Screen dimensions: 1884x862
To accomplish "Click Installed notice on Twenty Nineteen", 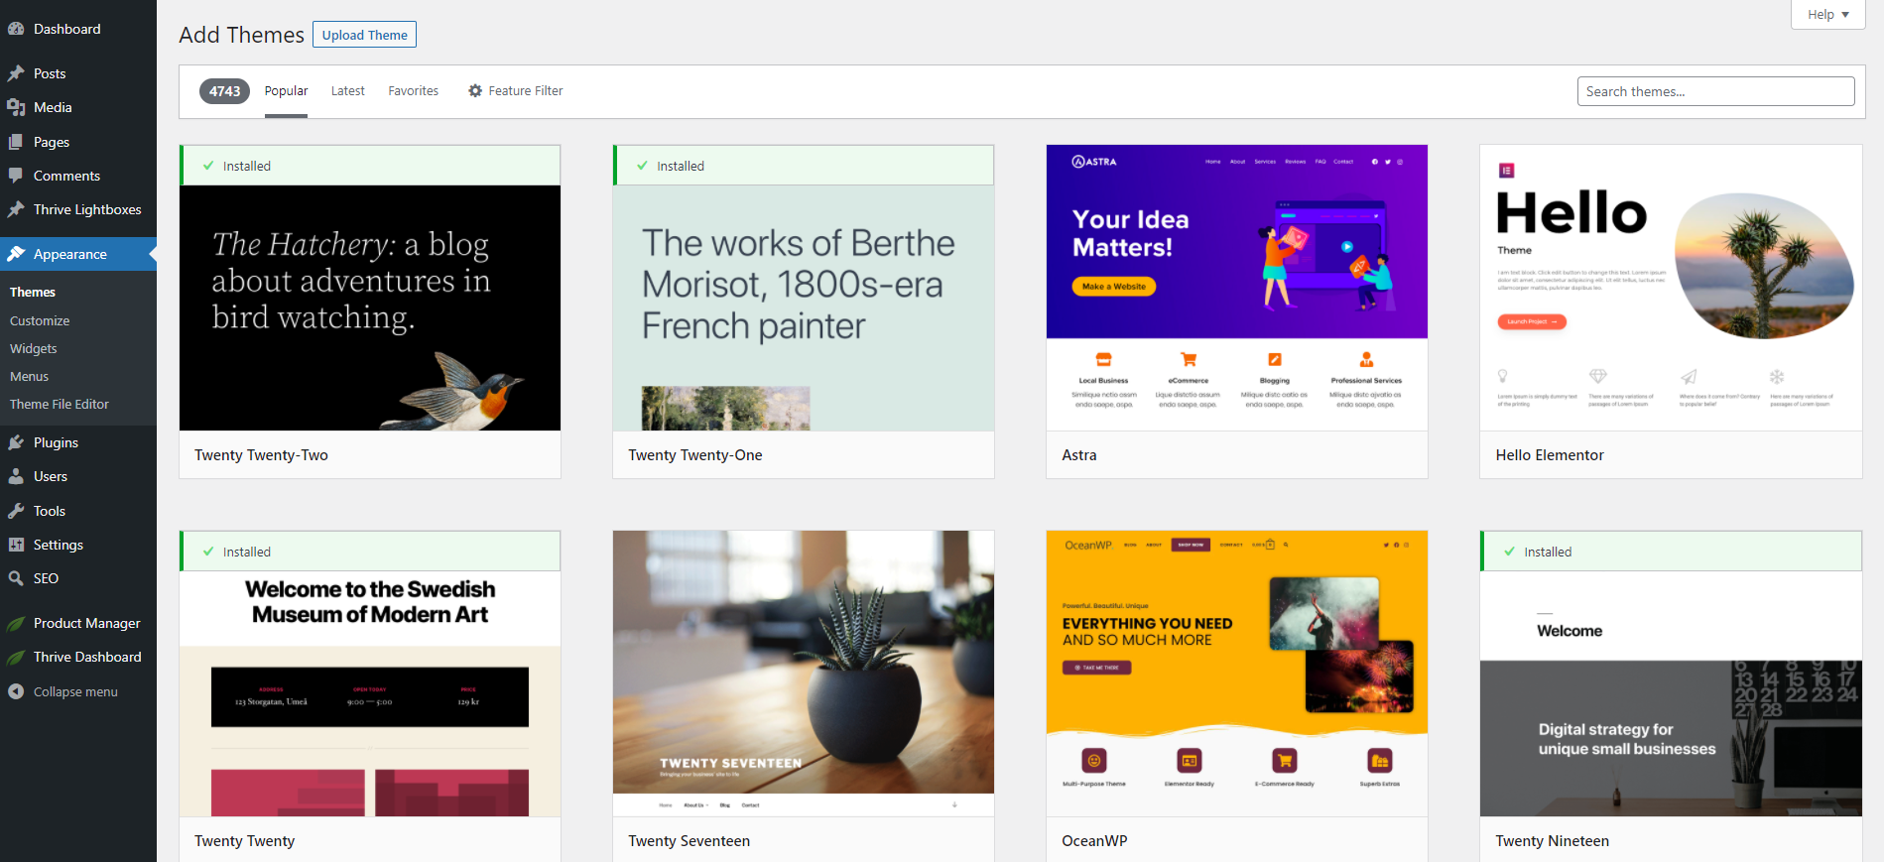I will [1671, 552].
